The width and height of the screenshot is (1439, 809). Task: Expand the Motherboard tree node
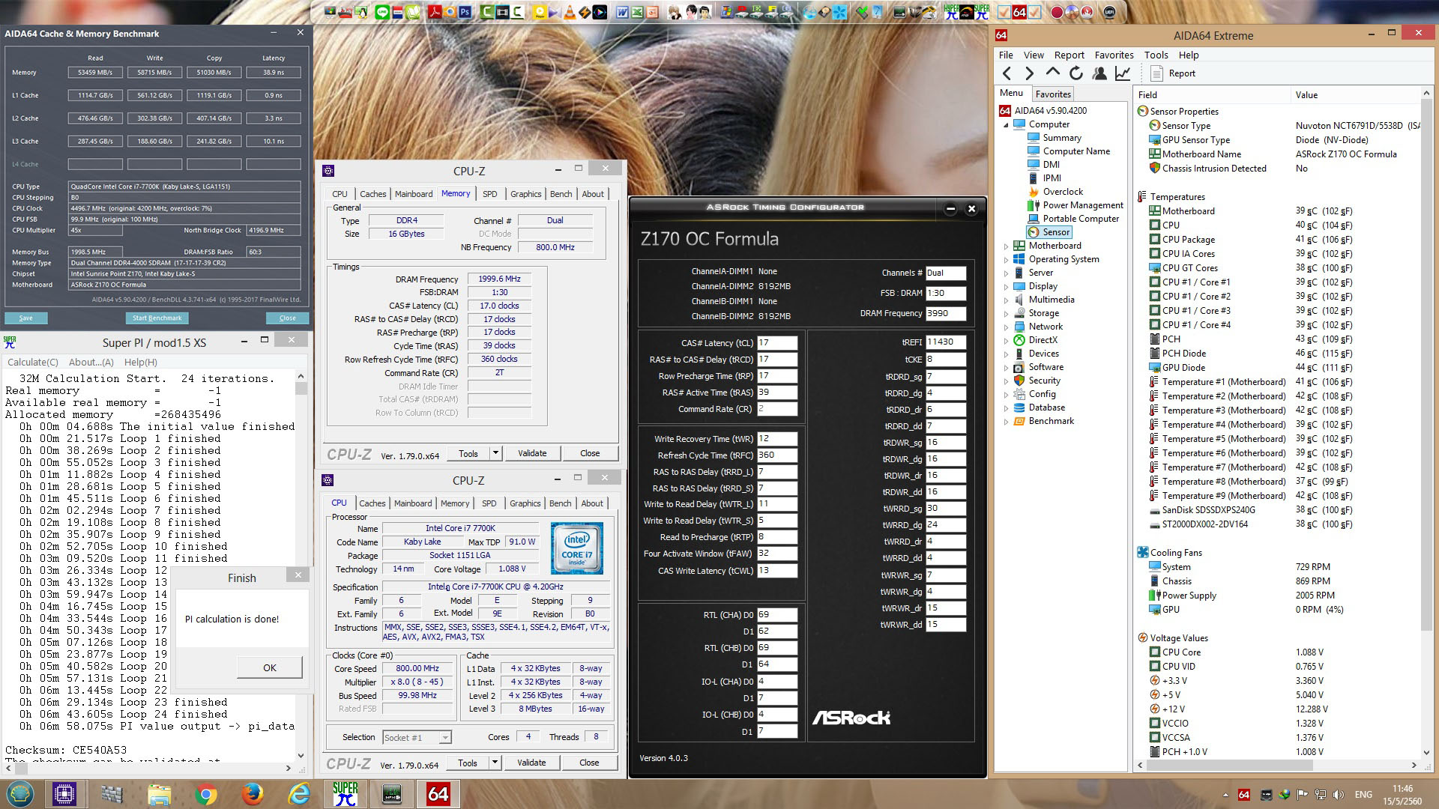click(x=1007, y=246)
